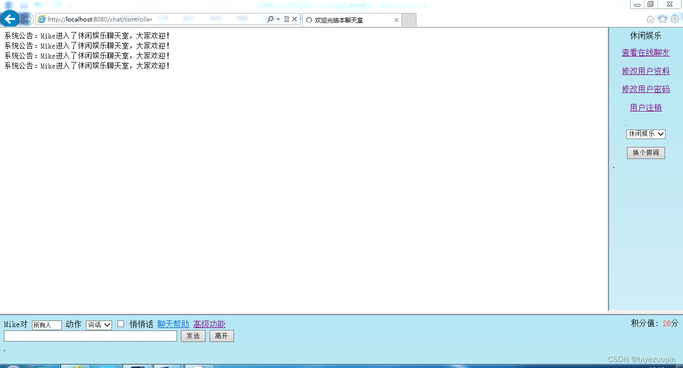Toggle compatibility view icon in address bar
The width and height of the screenshot is (683, 368).
(286, 19)
